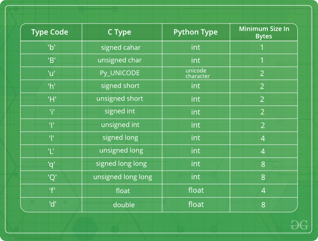The height and width of the screenshot is (241, 318).
Task: Click the 'signed int' cell
Action: coord(120,112)
